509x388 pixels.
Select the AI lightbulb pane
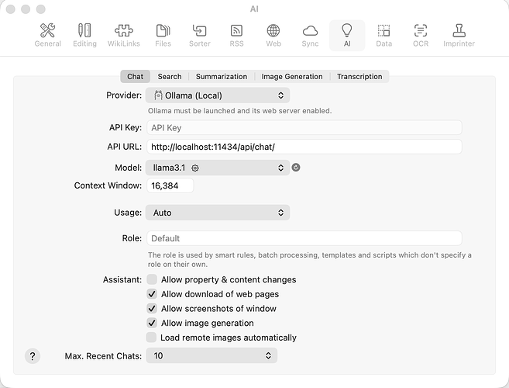pos(347,36)
